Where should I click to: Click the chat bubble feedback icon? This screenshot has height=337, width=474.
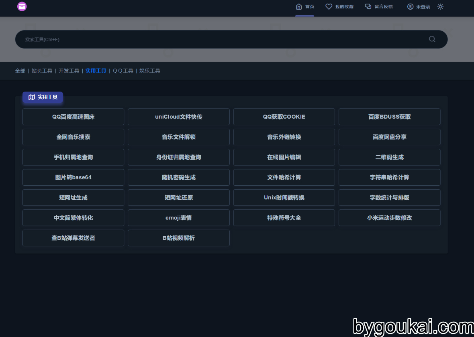[x=368, y=7]
